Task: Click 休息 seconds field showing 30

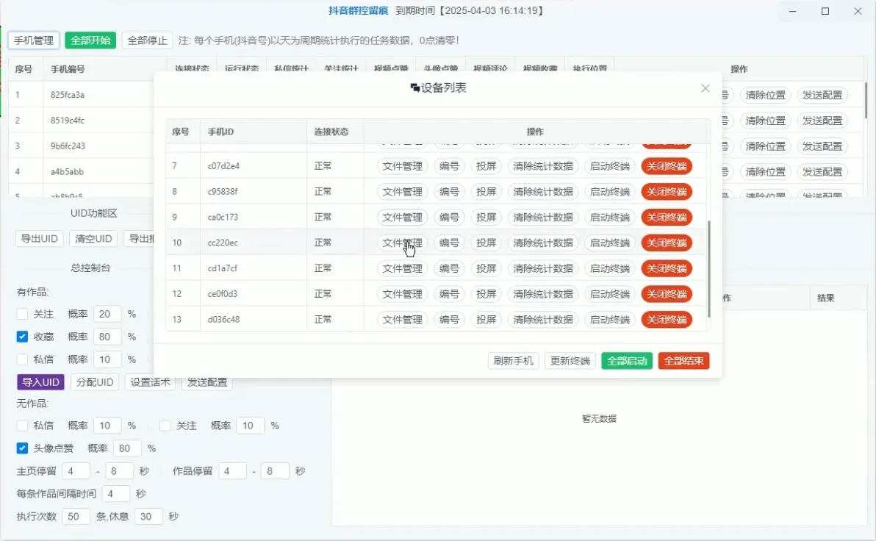Action: (148, 517)
